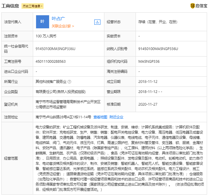Click the business scope paragraph starting 电力设备的研发

tap(120, 158)
